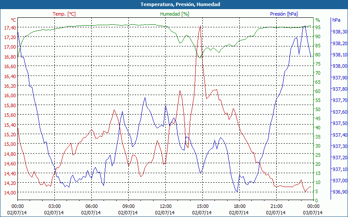Image resolution: width=348 pixels, height=217 pixels.
Task: Click pressure axis value 937,00
Action: (339, 181)
